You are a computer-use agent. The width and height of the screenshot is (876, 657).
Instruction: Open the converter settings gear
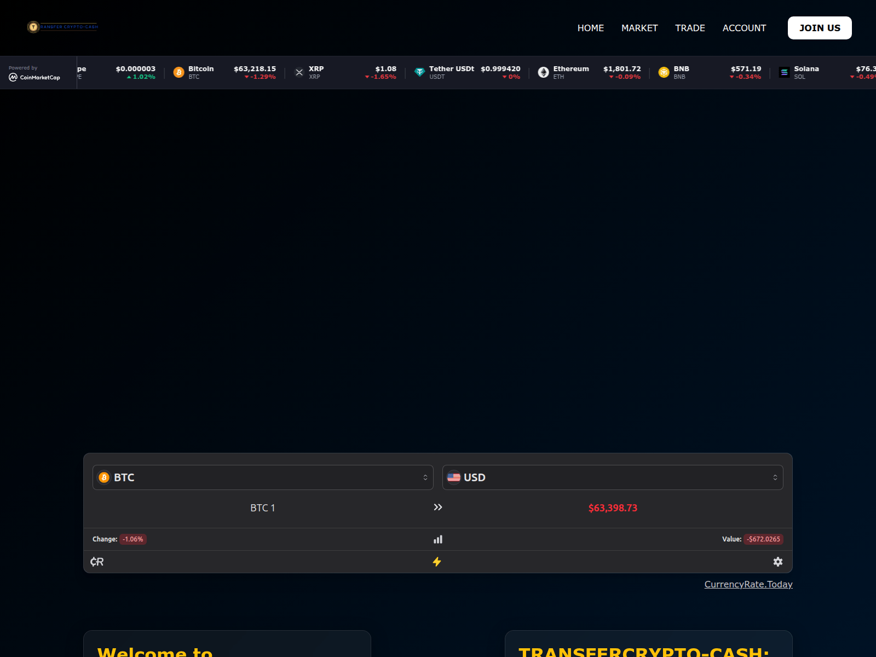click(x=778, y=562)
